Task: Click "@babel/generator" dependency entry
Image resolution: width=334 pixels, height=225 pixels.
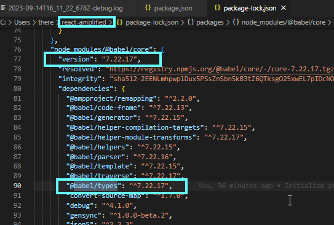Action: (x=127, y=117)
